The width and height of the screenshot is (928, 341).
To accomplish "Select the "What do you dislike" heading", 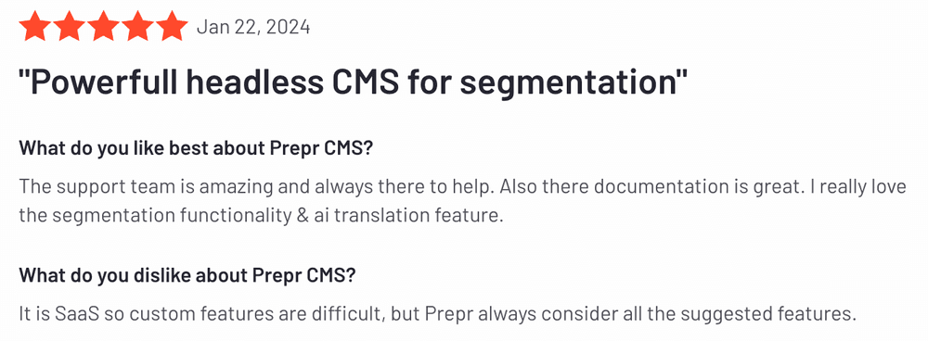I will (x=187, y=275).
